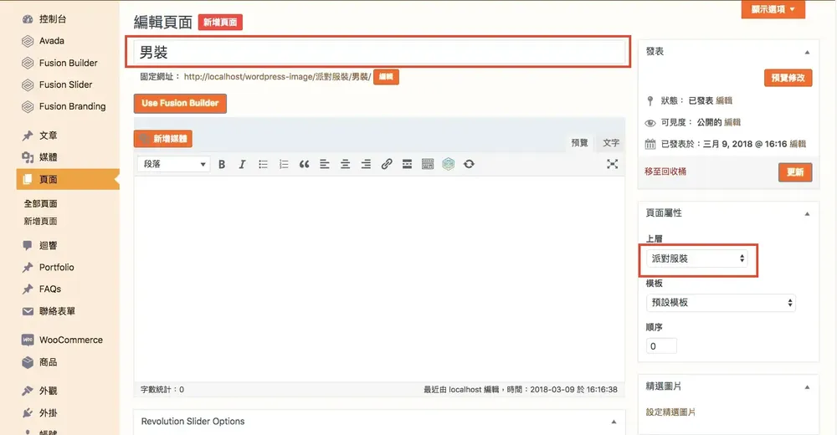Insert or edit a link
The width and height of the screenshot is (837, 435).
387,165
